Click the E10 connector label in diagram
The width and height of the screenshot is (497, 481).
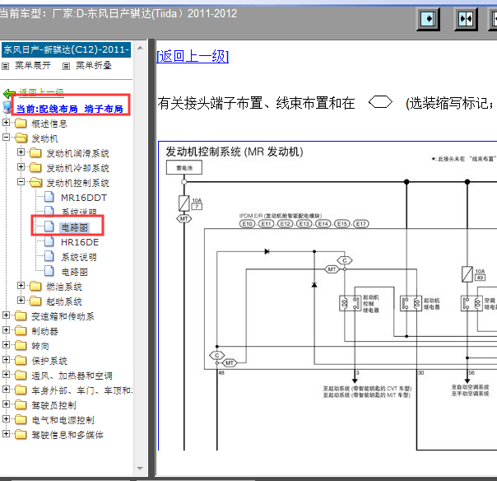(x=247, y=224)
